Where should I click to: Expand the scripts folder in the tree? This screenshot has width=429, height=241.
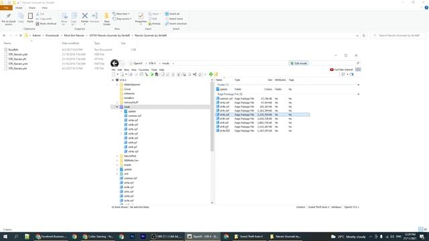click(117, 165)
